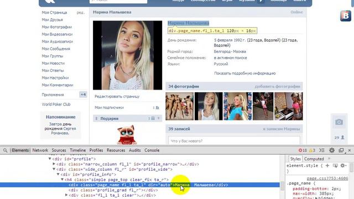This screenshot has width=354, height=199.
Task: Collapse the wide_column fl_r div node
Action: tap(54, 169)
